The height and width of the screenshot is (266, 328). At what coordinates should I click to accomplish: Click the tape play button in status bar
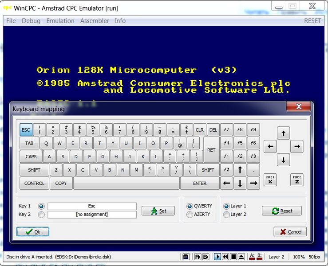coord(217,257)
